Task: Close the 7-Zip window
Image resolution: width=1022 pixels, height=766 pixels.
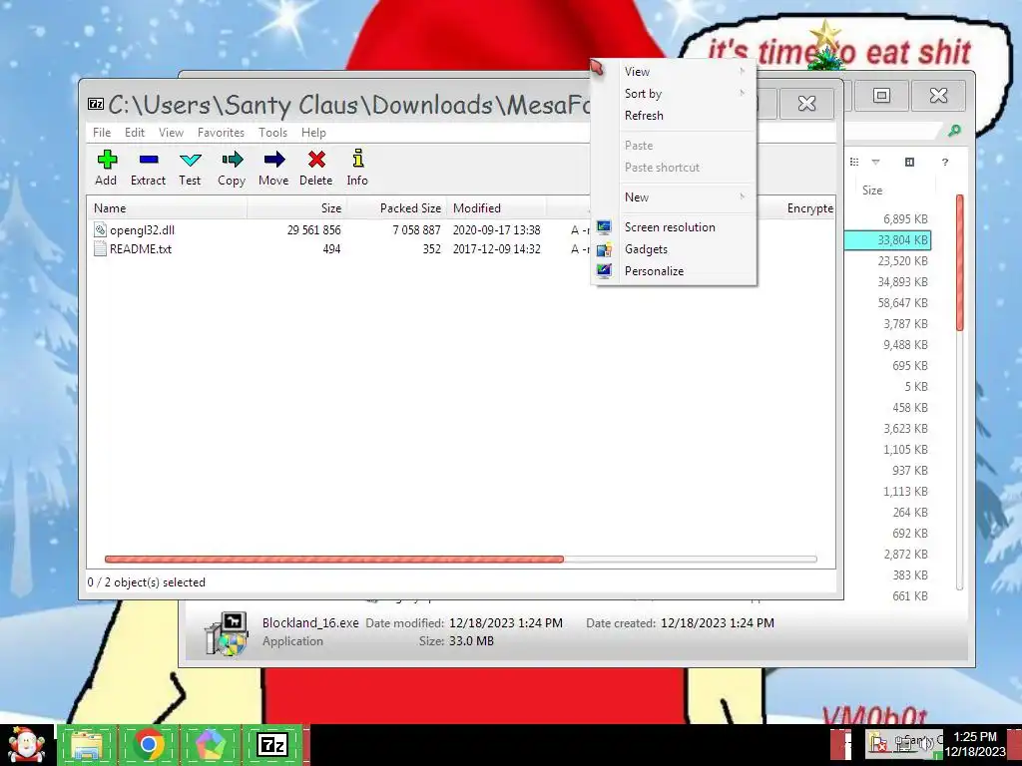Action: point(806,103)
